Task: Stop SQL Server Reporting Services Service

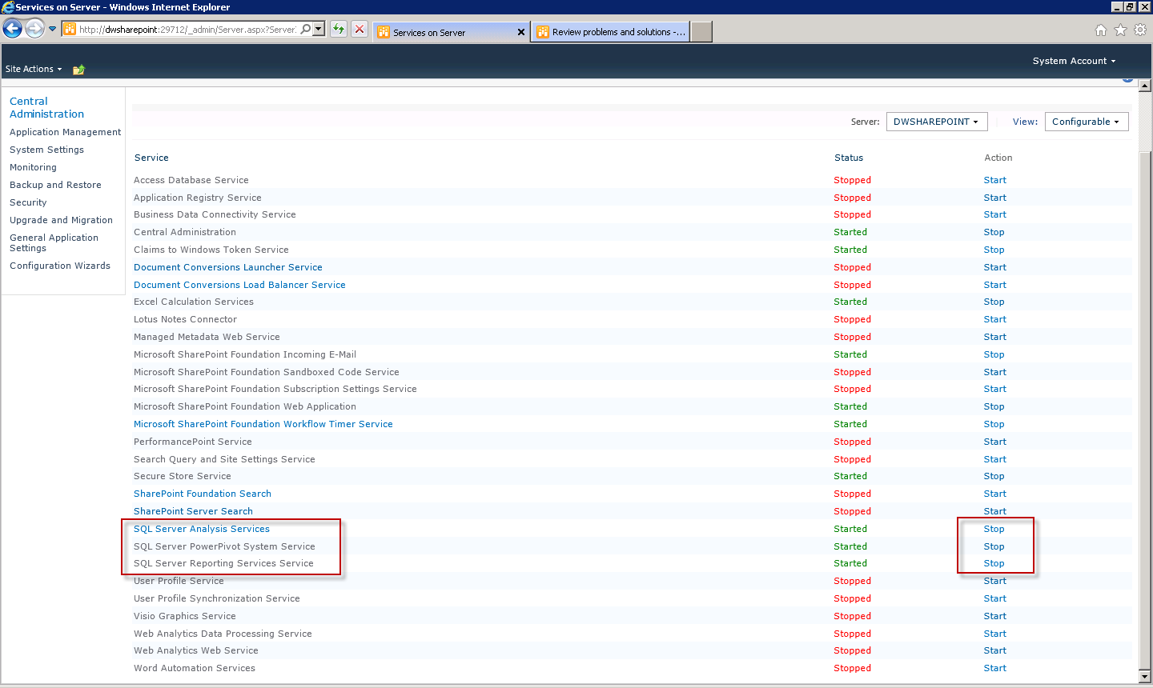Action: click(994, 563)
